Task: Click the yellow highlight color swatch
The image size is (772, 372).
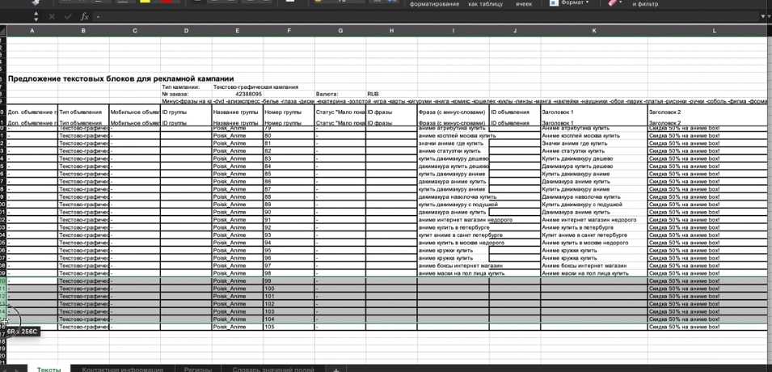Action: coord(146,2)
